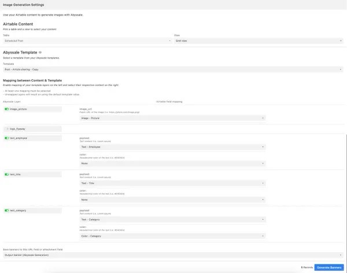Click the Mapping between Content & Template heading

[32, 80]
